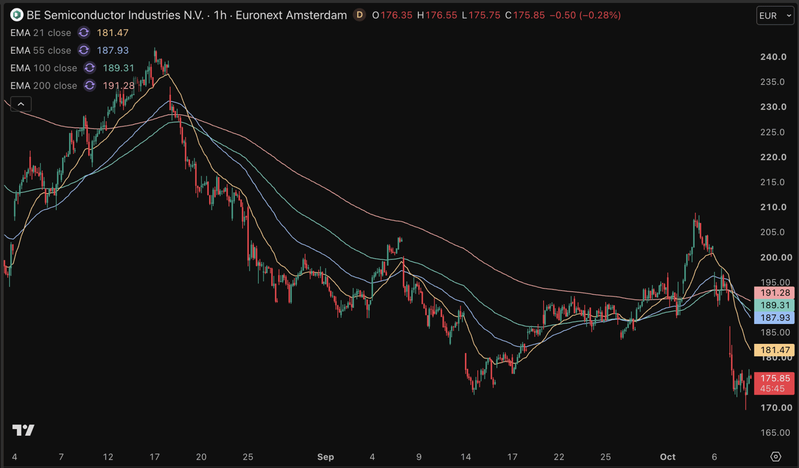Image resolution: width=799 pixels, height=468 pixels.
Task: Click the Oct marker on time axis
Action: pos(667,457)
